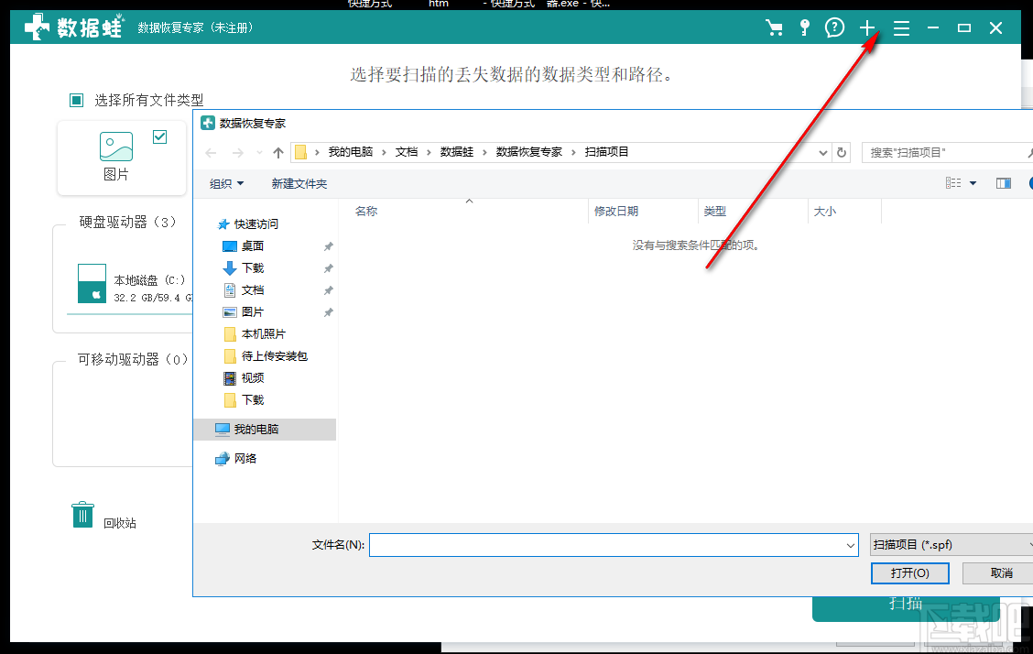Expand the file type filter dropdown
1033x654 pixels.
pos(950,545)
